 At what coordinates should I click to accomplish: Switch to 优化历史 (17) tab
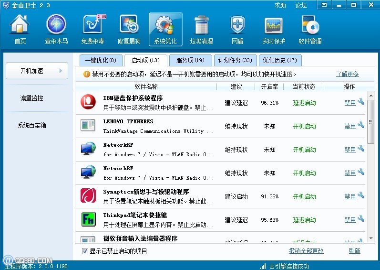(x=280, y=60)
